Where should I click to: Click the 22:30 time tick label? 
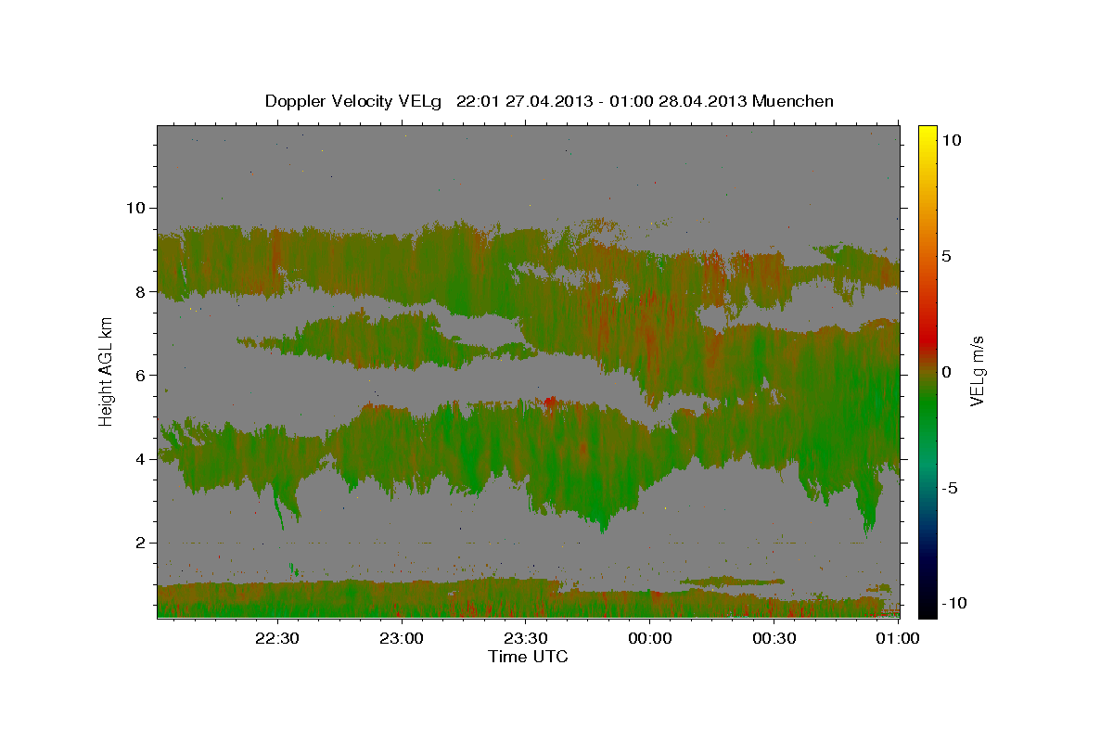(x=277, y=639)
